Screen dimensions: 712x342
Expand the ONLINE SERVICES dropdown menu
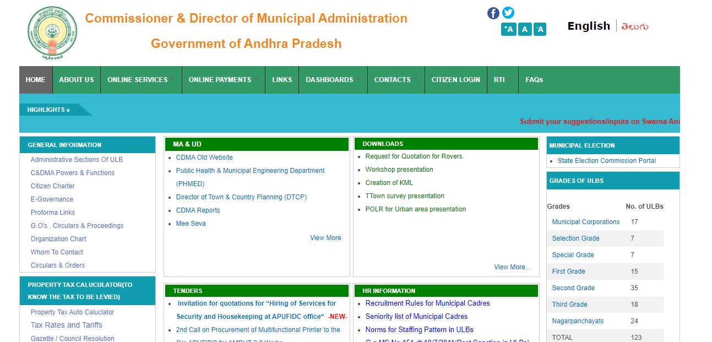tap(141, 80)
